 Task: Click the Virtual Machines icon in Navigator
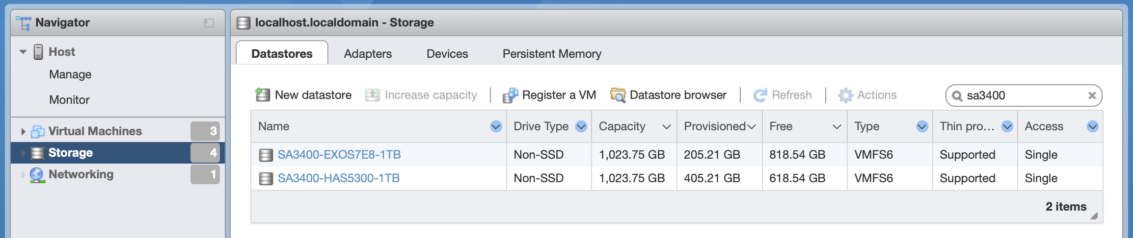coord(38,131)
